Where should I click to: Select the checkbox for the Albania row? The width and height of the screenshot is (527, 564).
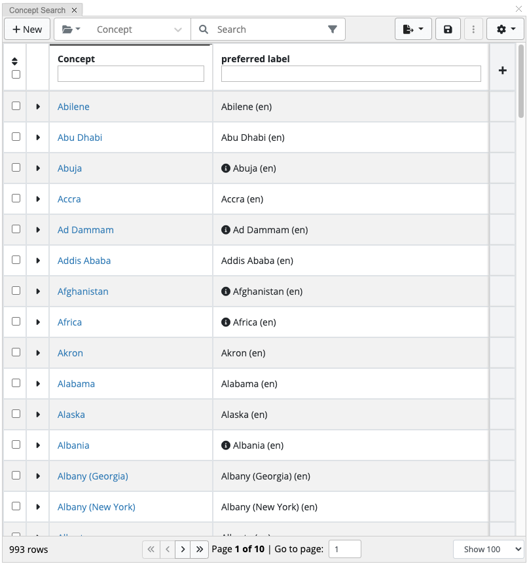click(14, 444)
